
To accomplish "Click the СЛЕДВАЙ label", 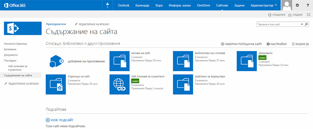I will click(297, 15).
